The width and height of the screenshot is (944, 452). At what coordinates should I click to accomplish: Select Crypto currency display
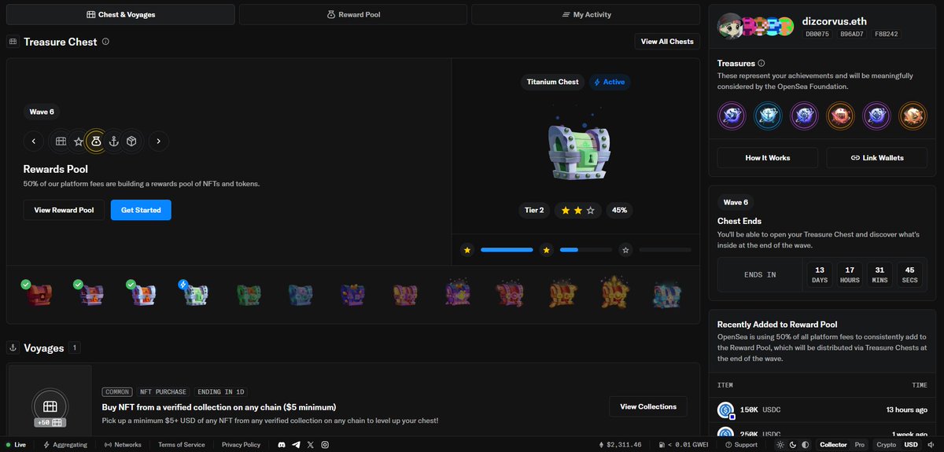coord(887,445)
